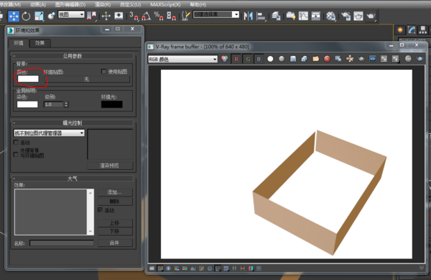Screen dimensions: 431x280
Task: Open the 帮助(H) menu
Action: [x=198, y=4]
